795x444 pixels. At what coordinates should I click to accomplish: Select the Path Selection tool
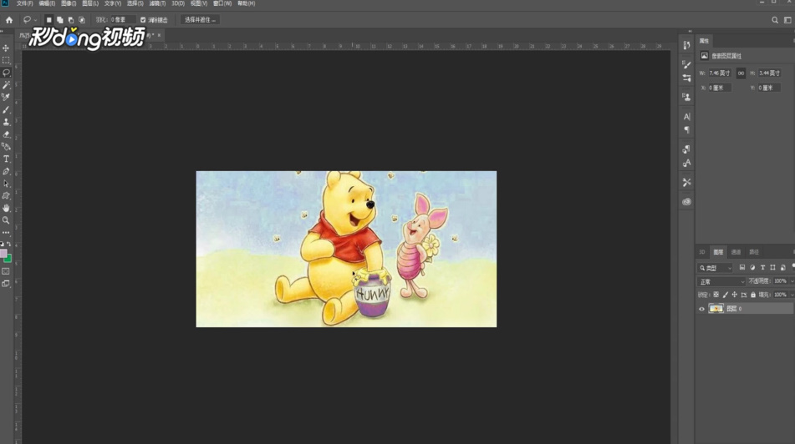pos(6,184)
